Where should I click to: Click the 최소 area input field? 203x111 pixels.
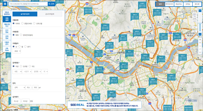(x=28, y=87)
